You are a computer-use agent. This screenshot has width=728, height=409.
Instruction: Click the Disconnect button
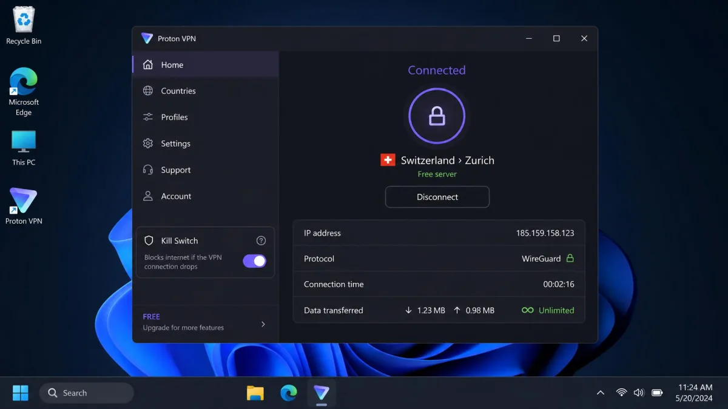point(437,197)
